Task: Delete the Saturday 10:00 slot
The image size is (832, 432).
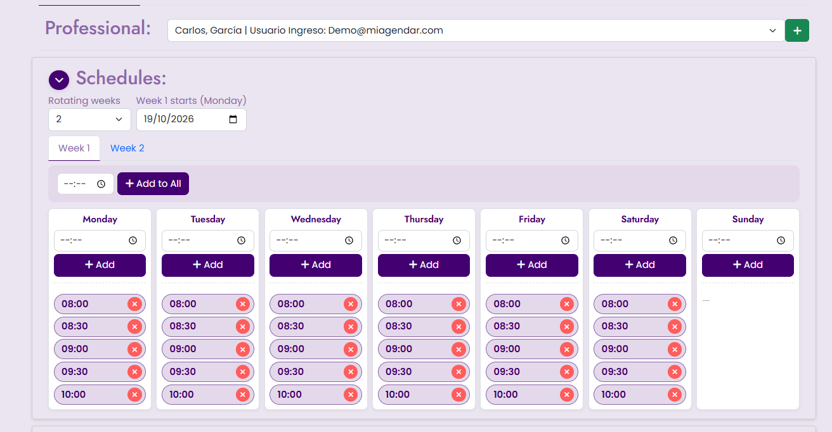Action: click(x=674, y=395)
